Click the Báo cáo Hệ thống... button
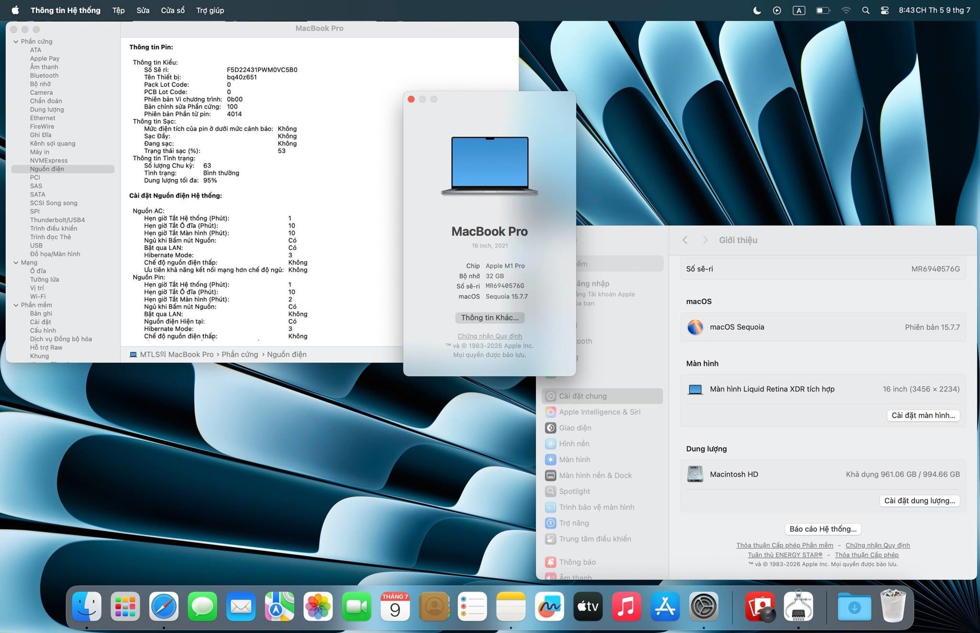980x633 pixels. (x=823, y=529)
